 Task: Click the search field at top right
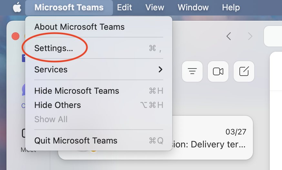pyautogui.click(x=273, y=36)
